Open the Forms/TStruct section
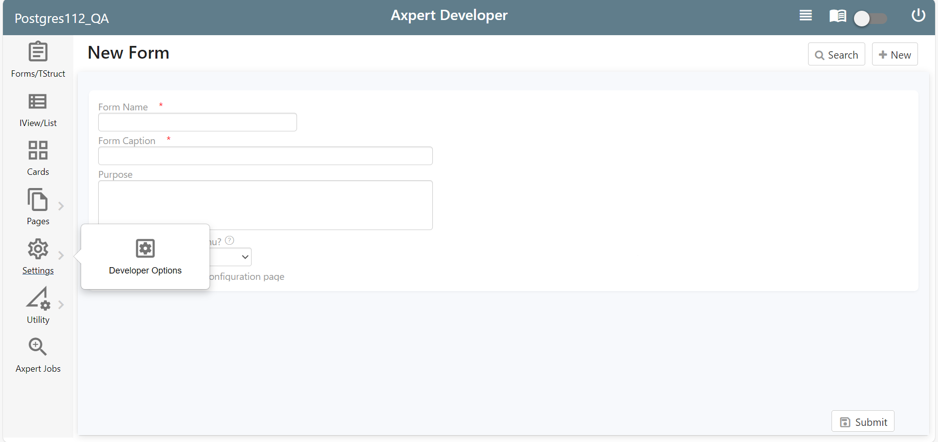 [x=38, y=60]
